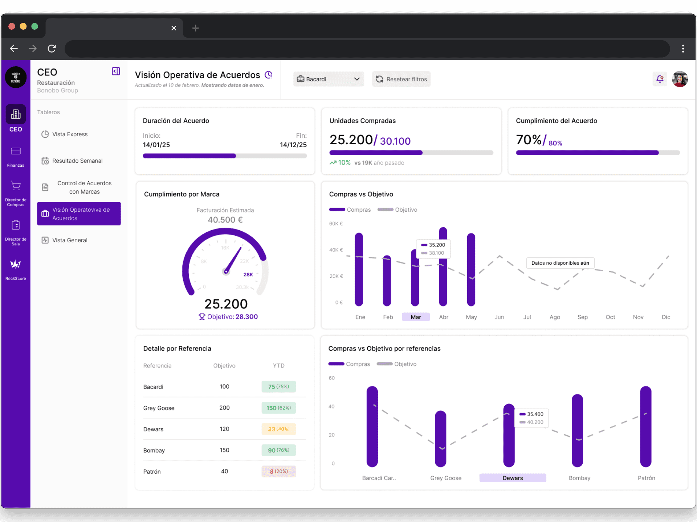
Task: Open Director de Sala clipboard icon
Action: [16, 225]
